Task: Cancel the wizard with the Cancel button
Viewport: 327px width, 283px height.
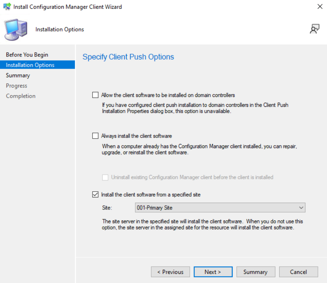Action: pyautogui.click(x=298, y=272)
